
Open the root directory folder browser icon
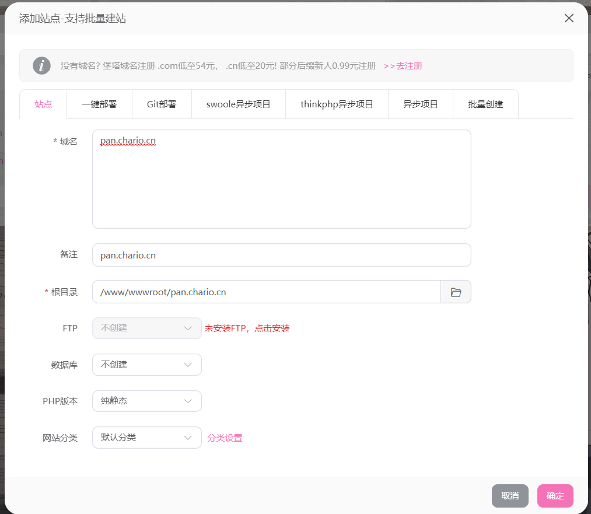click(x=456, y=292)
